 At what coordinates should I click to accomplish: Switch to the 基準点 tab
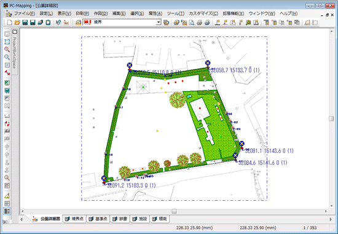click(98, 219)
